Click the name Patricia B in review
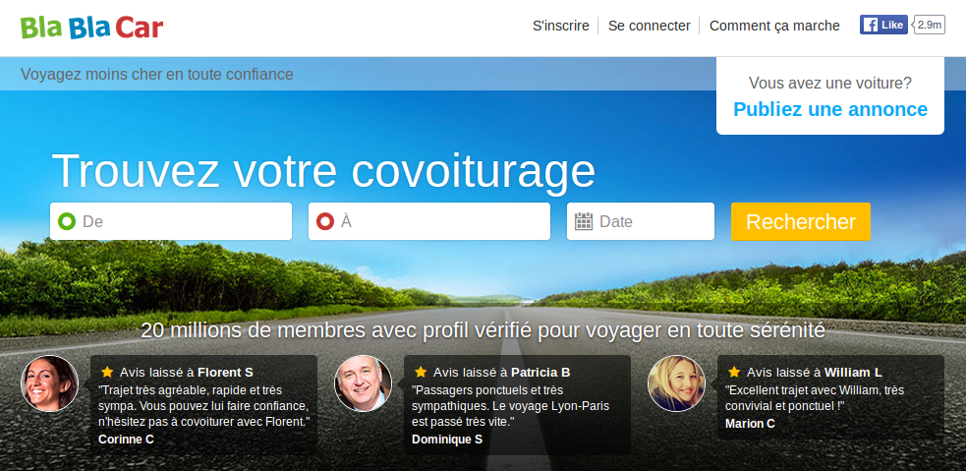Viewport: 966px width, 471px height. [x=540, y=373]
